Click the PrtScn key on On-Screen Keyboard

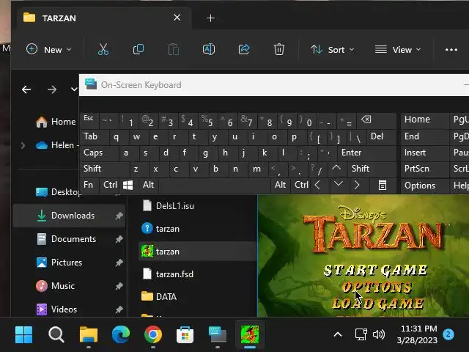pos(424,169)
